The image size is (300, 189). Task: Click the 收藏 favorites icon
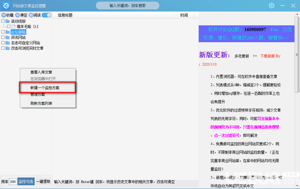(3, 15)
